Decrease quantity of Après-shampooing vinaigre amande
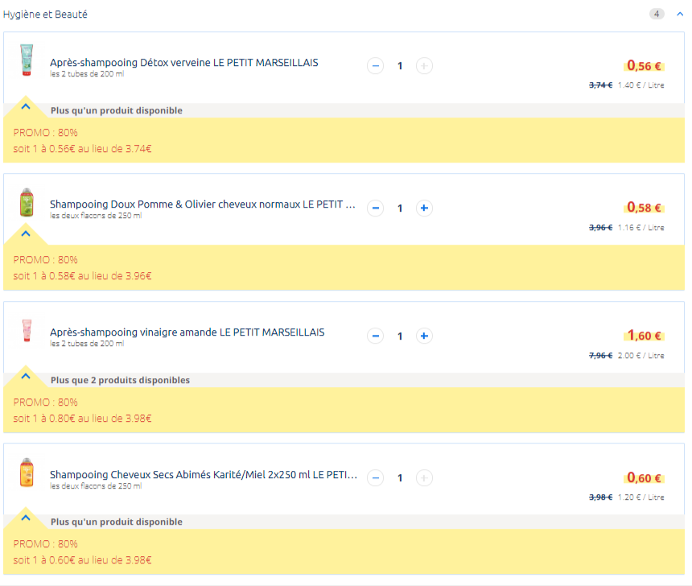Screen dimensions: 692x586 [375, 336]
